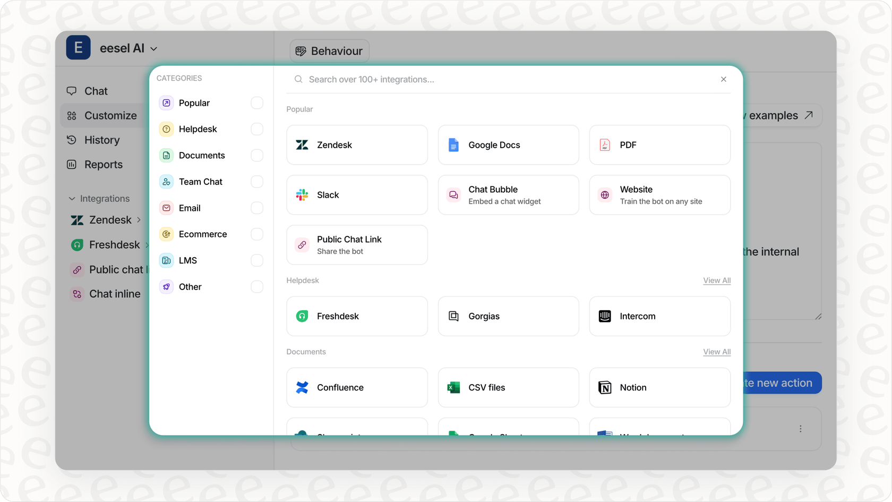Select the Zendesk integration icon
This screenshot has width=892, height=502.
tap(302, 144)
